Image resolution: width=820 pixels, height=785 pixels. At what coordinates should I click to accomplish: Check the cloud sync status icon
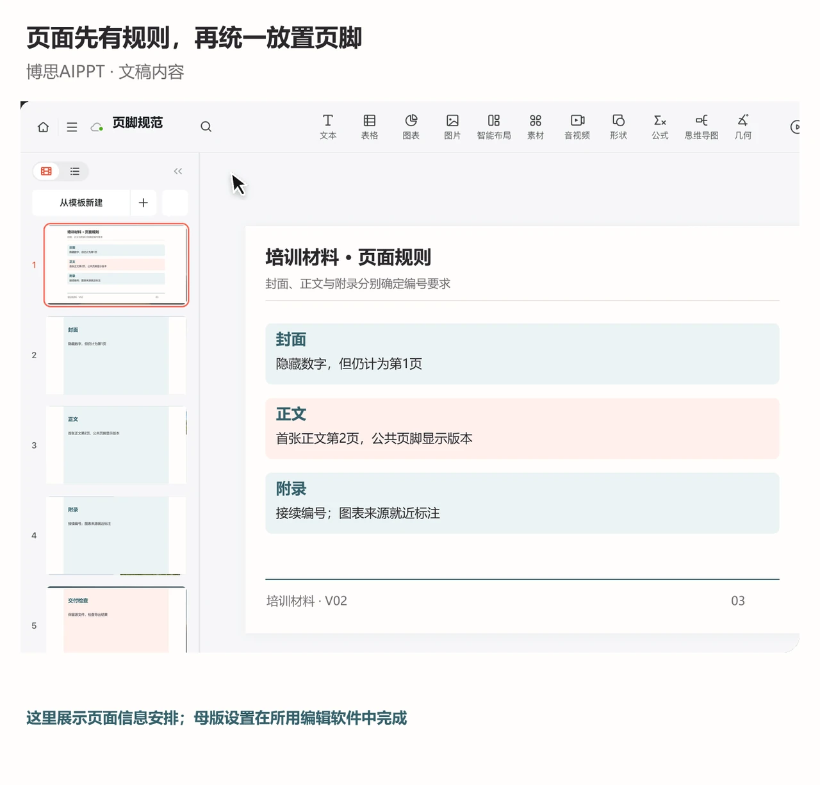97,127
